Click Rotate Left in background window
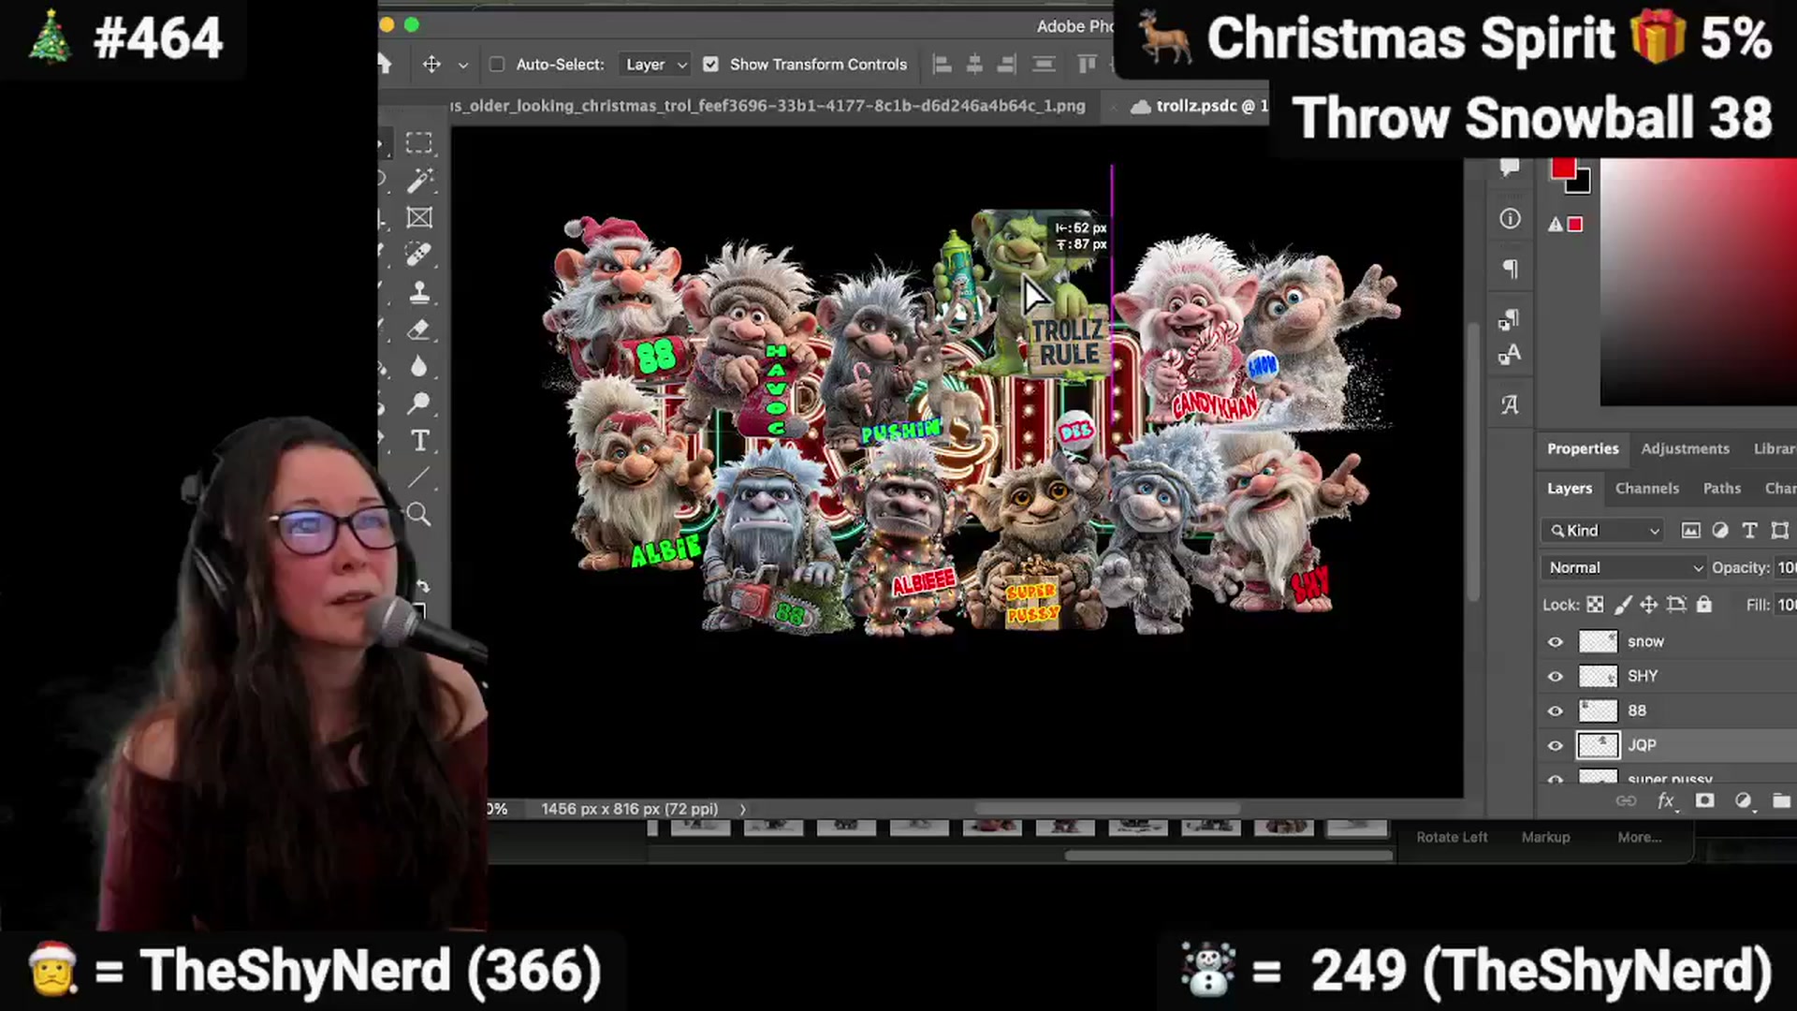 1452,837
